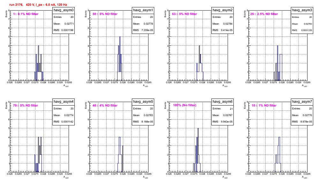
Task: Click the histogram bars in havg_asym0 plot
Action: click(39, 63)
